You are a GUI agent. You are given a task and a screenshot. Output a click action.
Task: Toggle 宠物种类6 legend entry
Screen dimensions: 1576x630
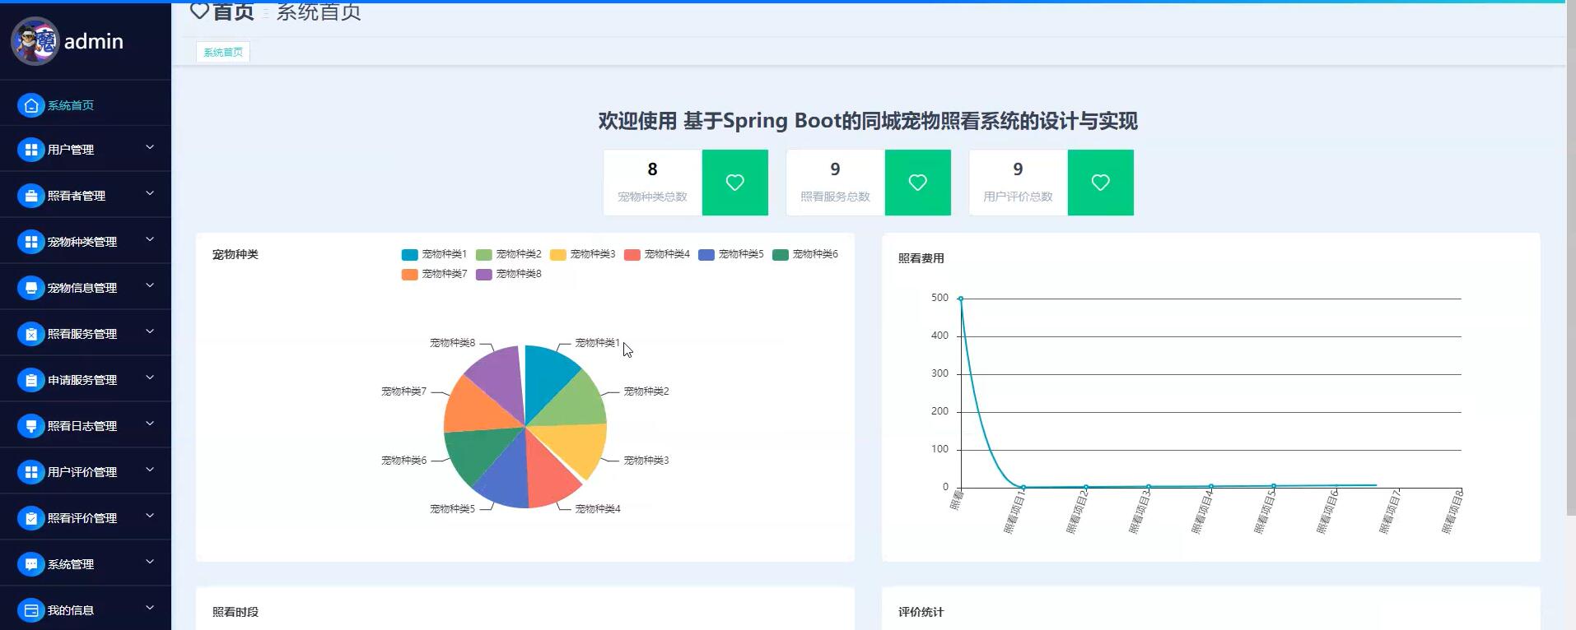[804, 254]
